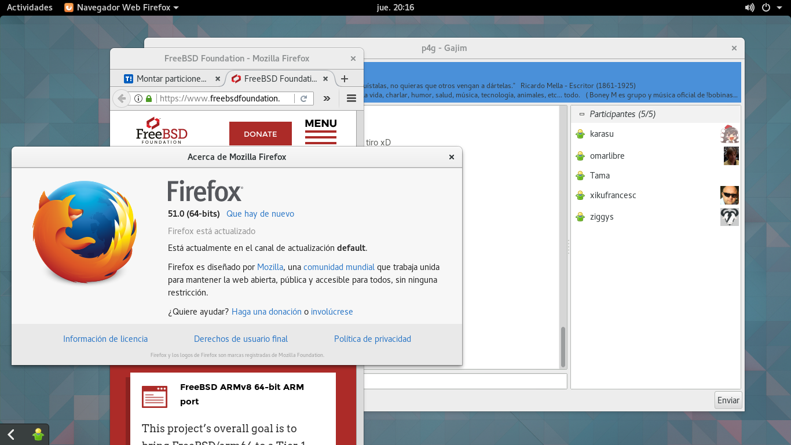Viewport: 791px width, 445px height.
Task: Open the FreeBSD site MENU
Action: 321,131
